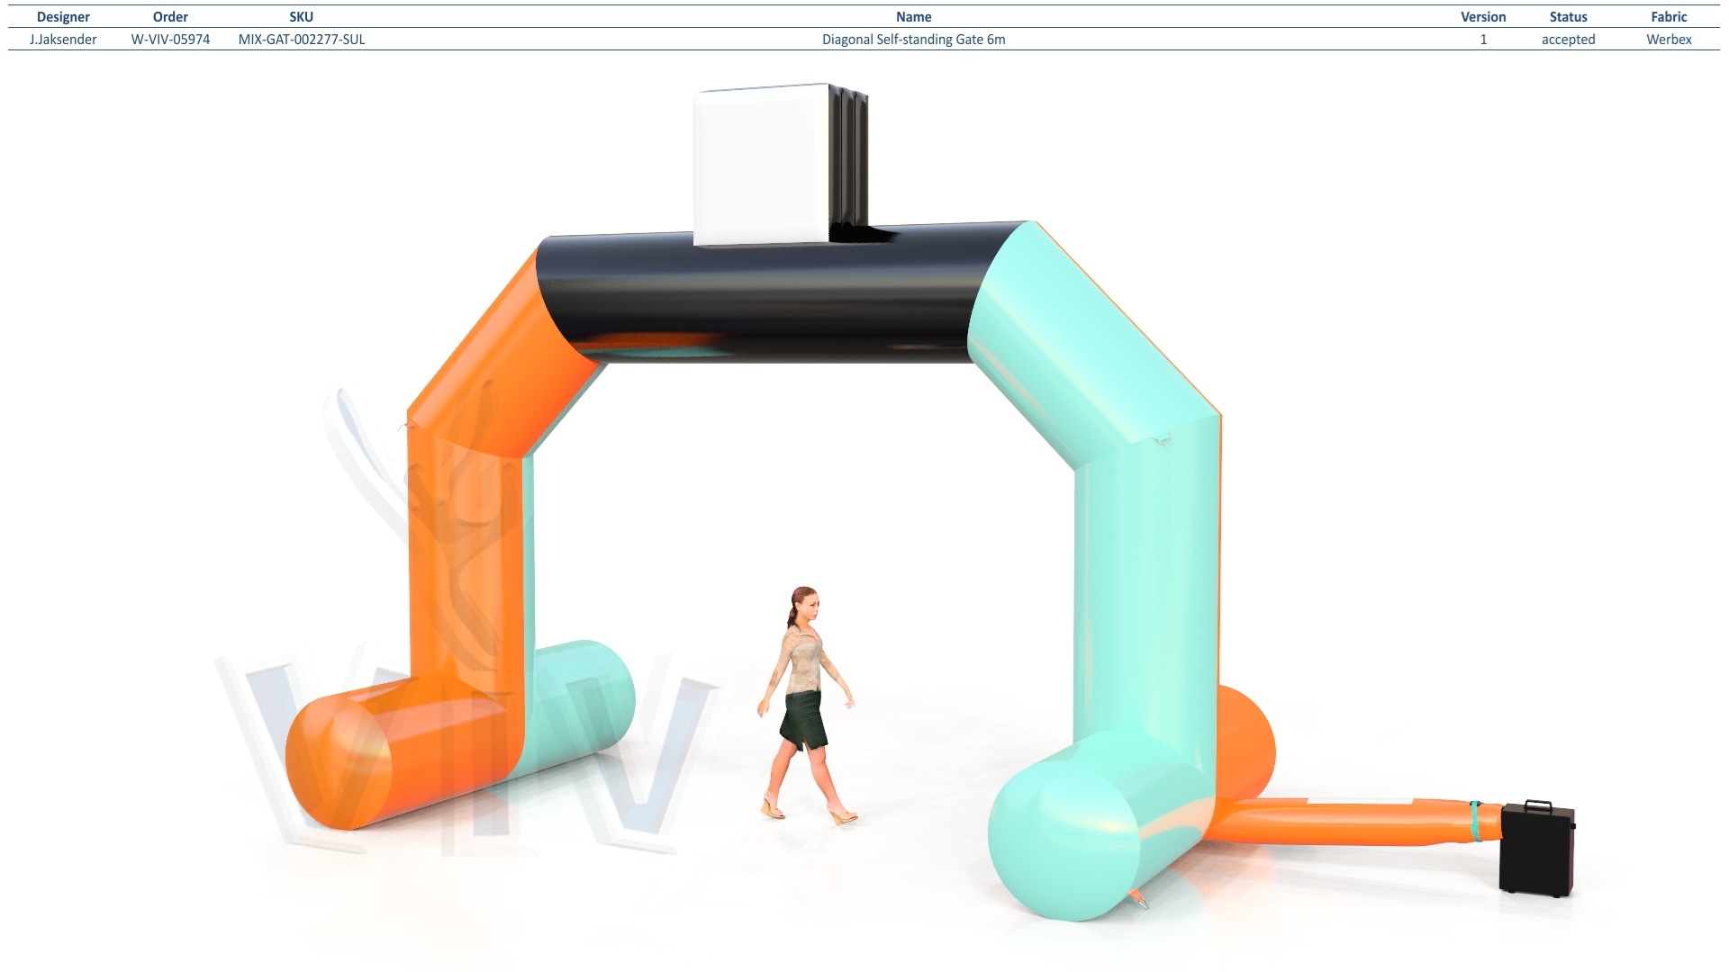Click the Designer column header
Image resolution: width=1729 pixels, height=972 pixels.
[x=63, y=17]
